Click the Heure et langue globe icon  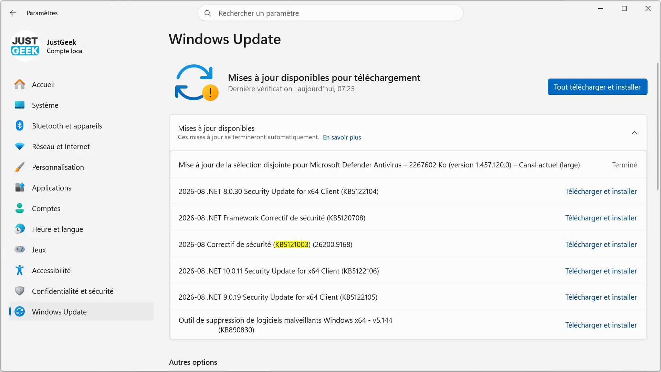click(x=20, y=229)
